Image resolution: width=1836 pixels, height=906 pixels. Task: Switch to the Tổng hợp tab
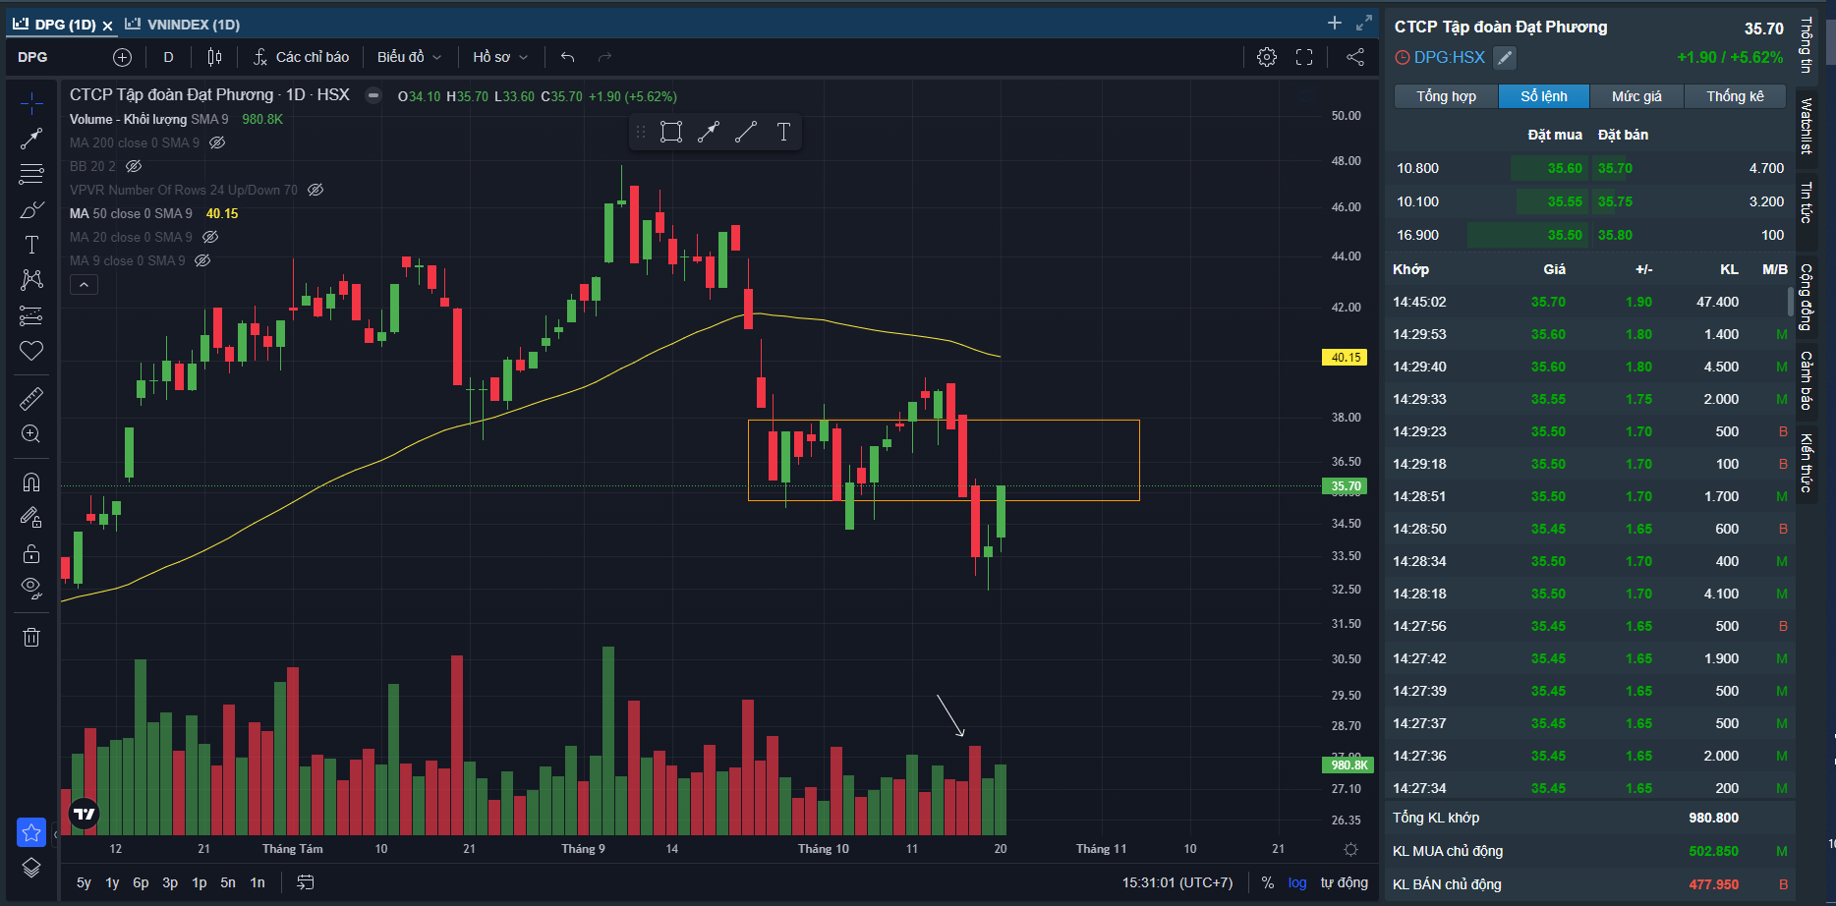[x=1446, y=96]
